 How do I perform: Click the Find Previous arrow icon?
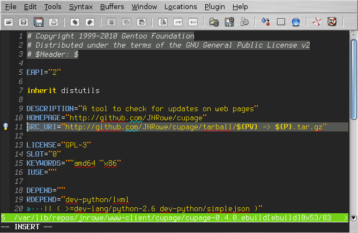(x=193, y=22)
